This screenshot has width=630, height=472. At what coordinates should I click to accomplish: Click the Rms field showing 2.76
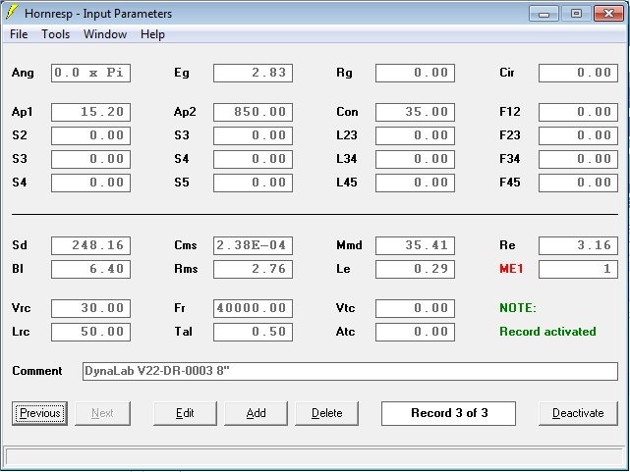254,269
